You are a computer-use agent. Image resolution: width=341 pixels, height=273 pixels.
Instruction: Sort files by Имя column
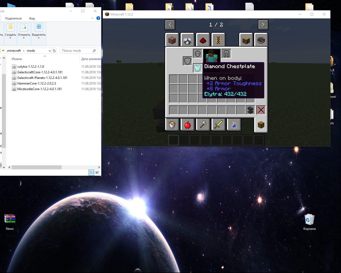coord(17,59)
